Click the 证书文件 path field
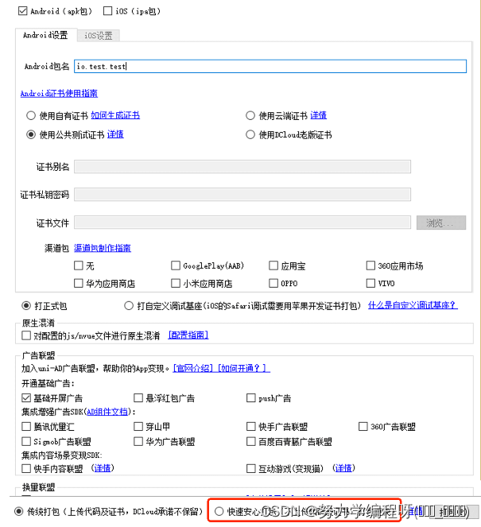Image resolution: width=481 pixels, height=527 pixels. click(242, 223)
